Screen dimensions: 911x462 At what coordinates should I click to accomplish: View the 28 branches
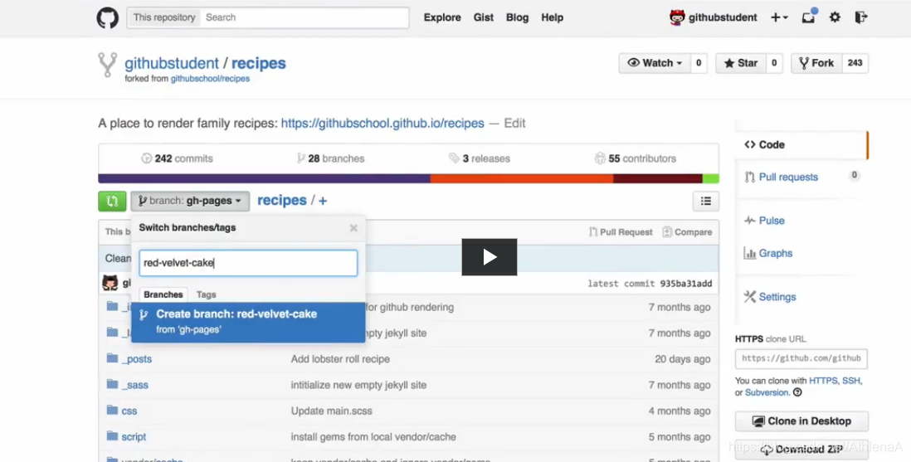(330, 158)
